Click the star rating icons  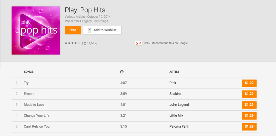pos(72,43)
